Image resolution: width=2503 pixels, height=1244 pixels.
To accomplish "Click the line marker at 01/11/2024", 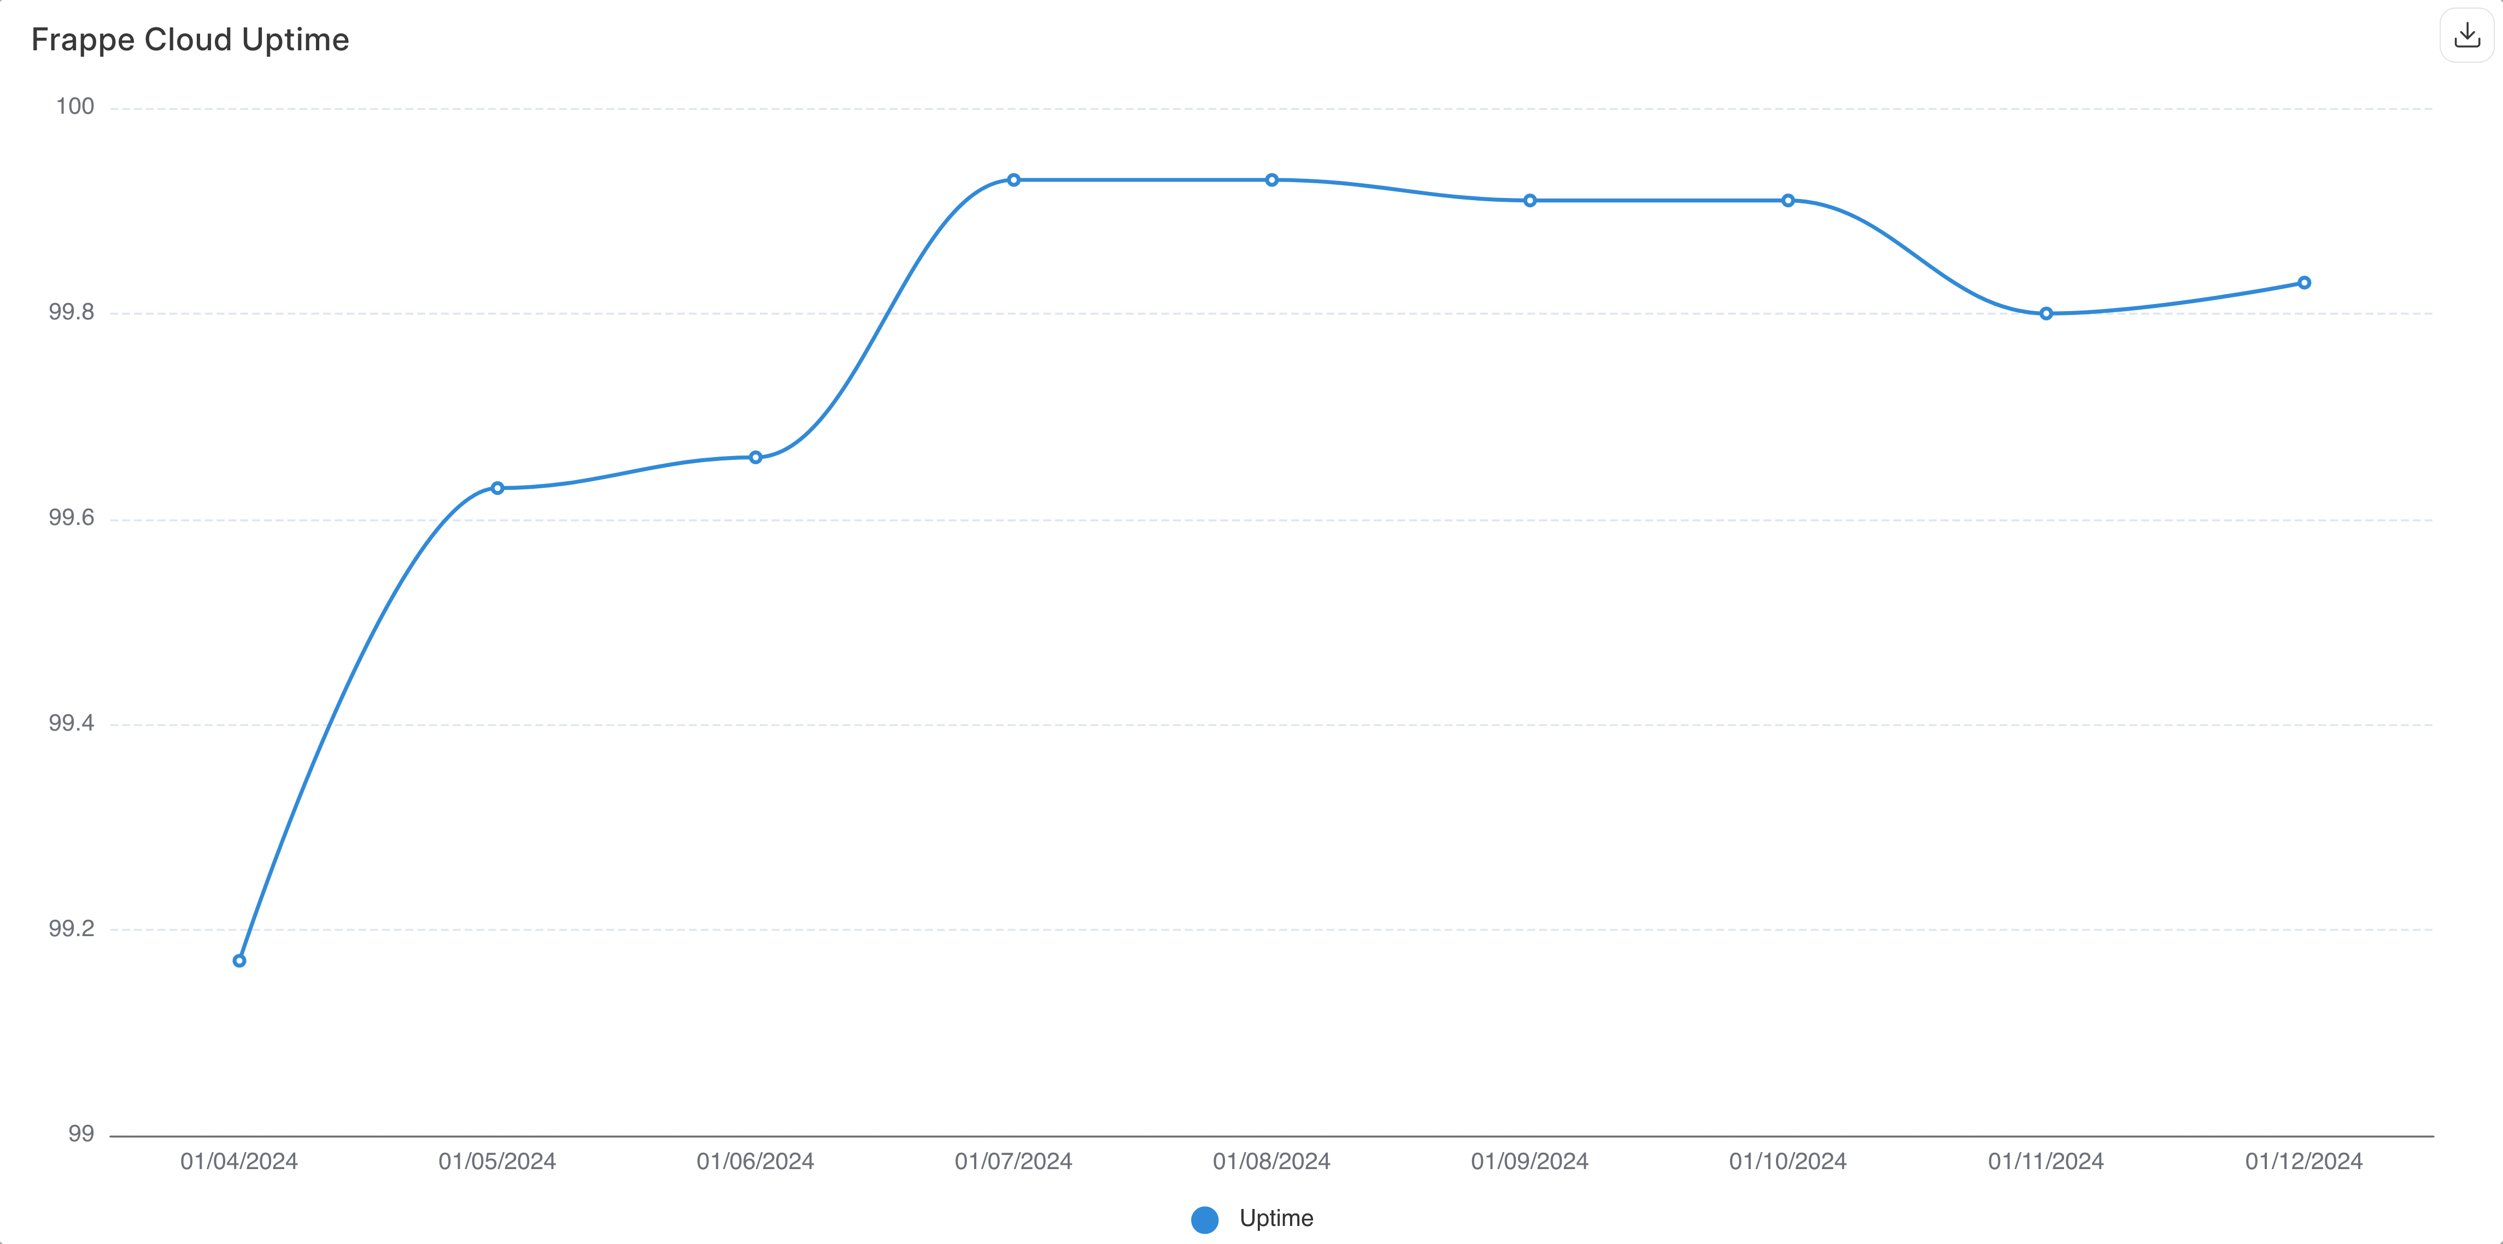I will tap(2047, 313).
